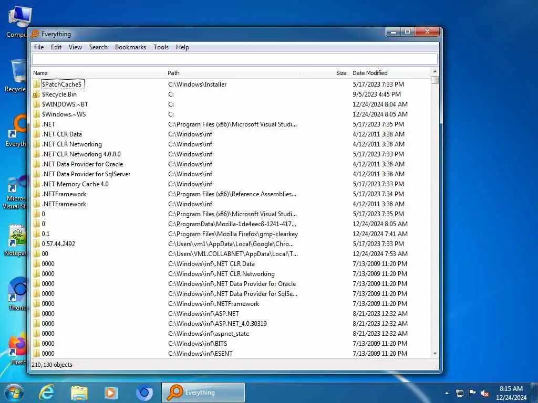The width and height of the screenshot is (538, 403).
Task: Select the 0.57.44.2492 folder icon
Action: point(37,243)
